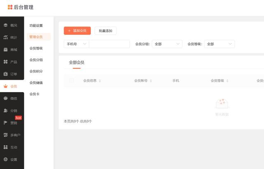Screen dimensions: 264x169
Task: Click the 添加会员 button
Action: (77, 31)
